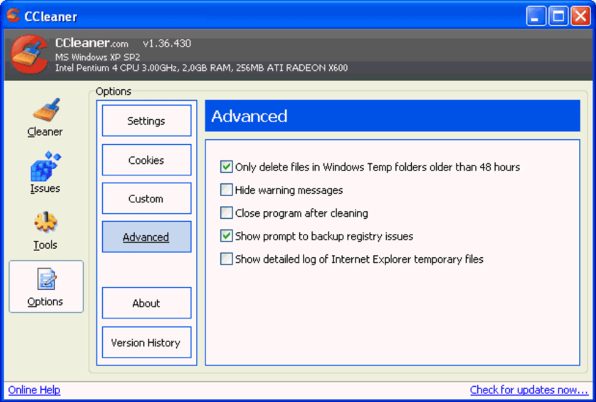
Task: Click the 'Options' group label
Action: [x=113, y=92]
